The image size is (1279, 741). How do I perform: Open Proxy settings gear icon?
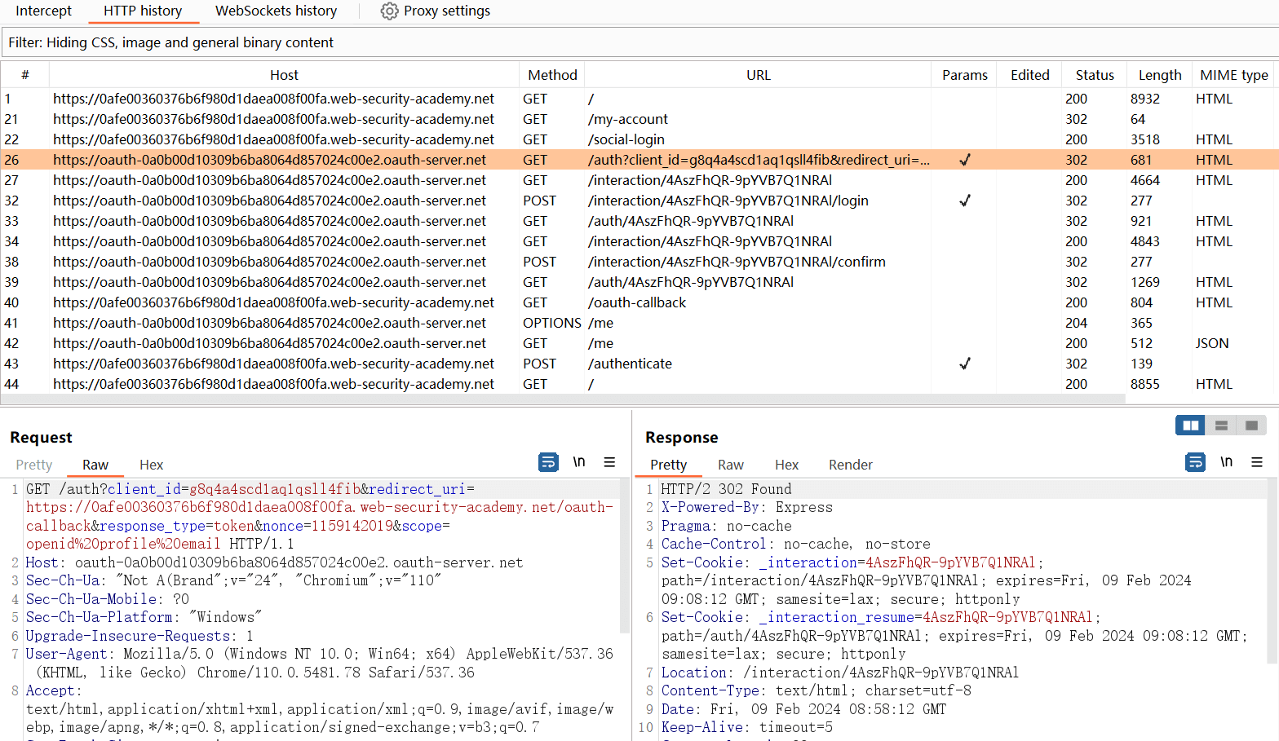[390, 11]
